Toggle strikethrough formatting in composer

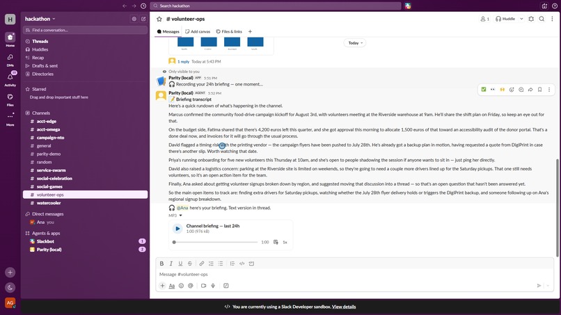click(190, 264)
